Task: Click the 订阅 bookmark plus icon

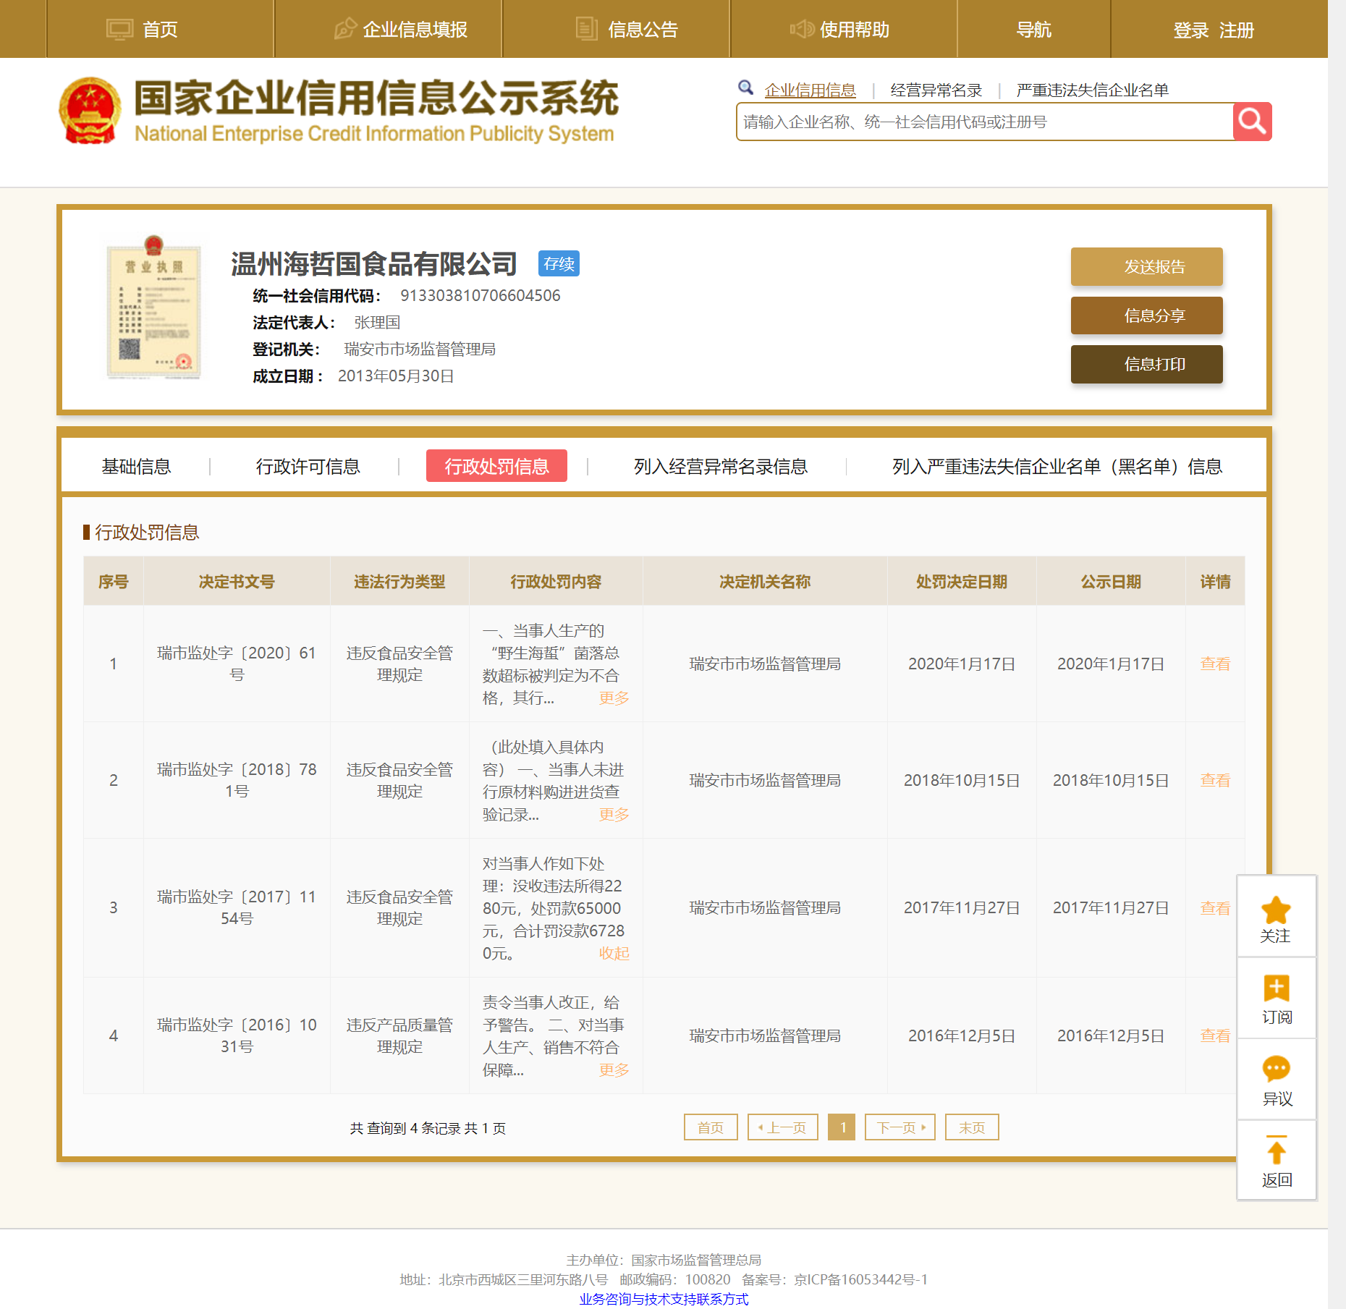Action: (x=1277, y=988)
